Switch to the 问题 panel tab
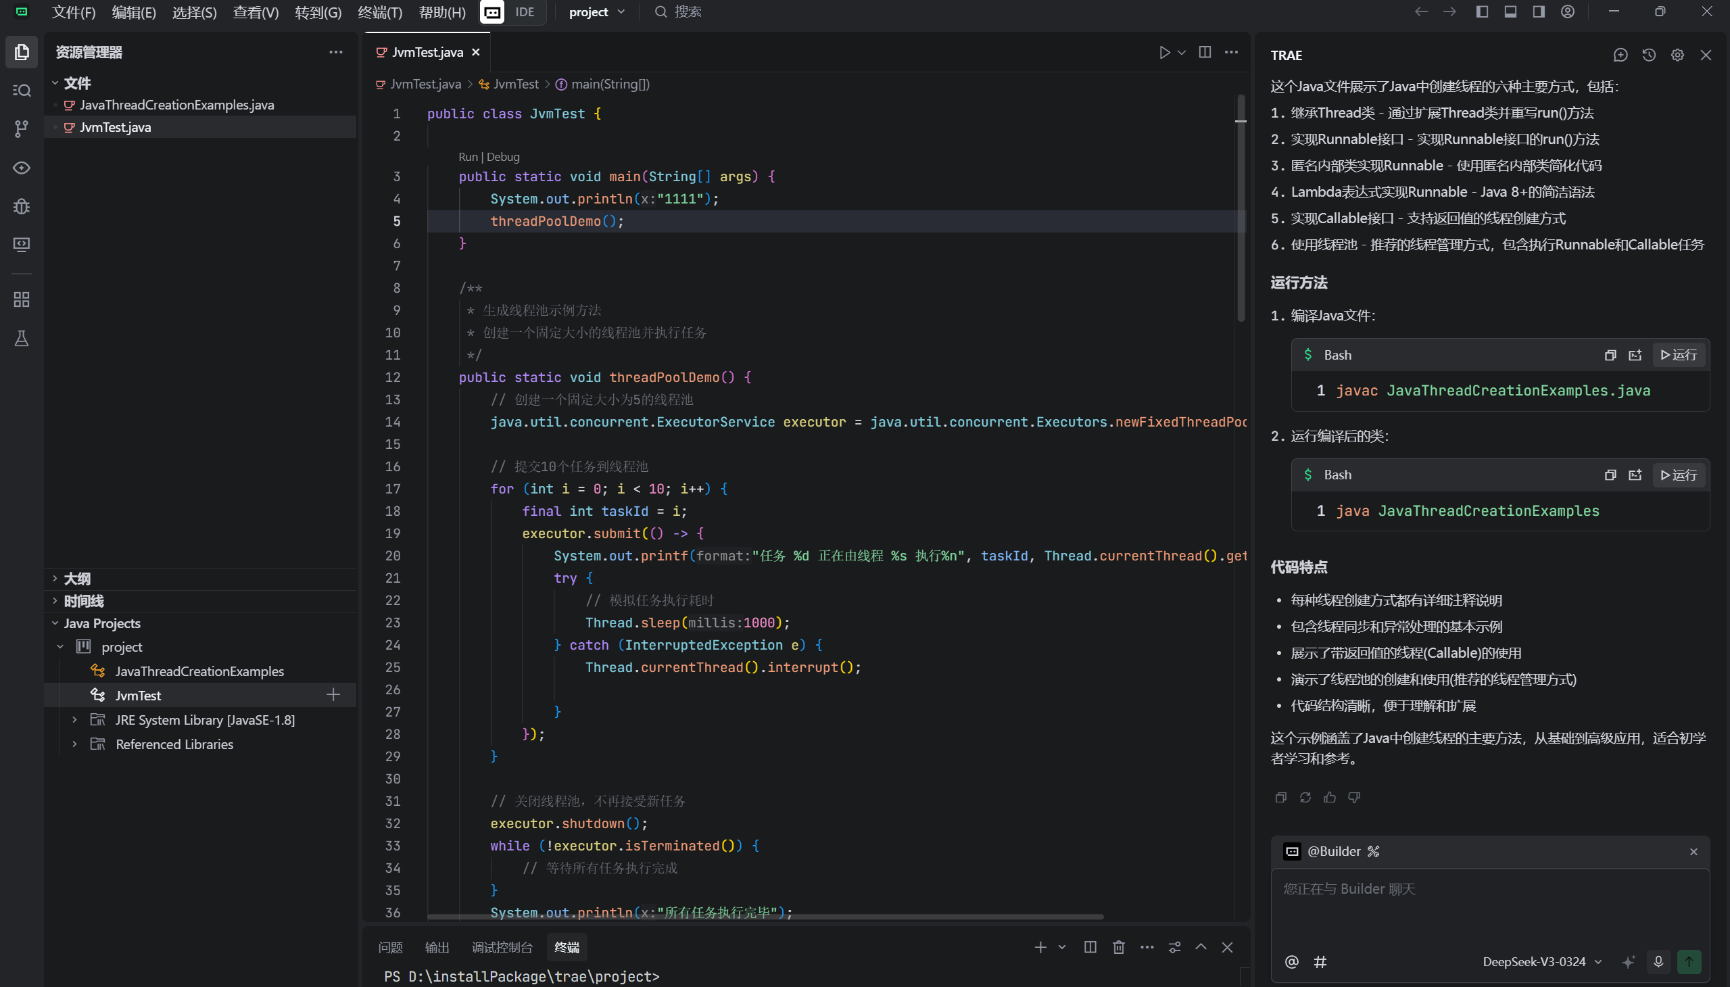 [391, 947]
